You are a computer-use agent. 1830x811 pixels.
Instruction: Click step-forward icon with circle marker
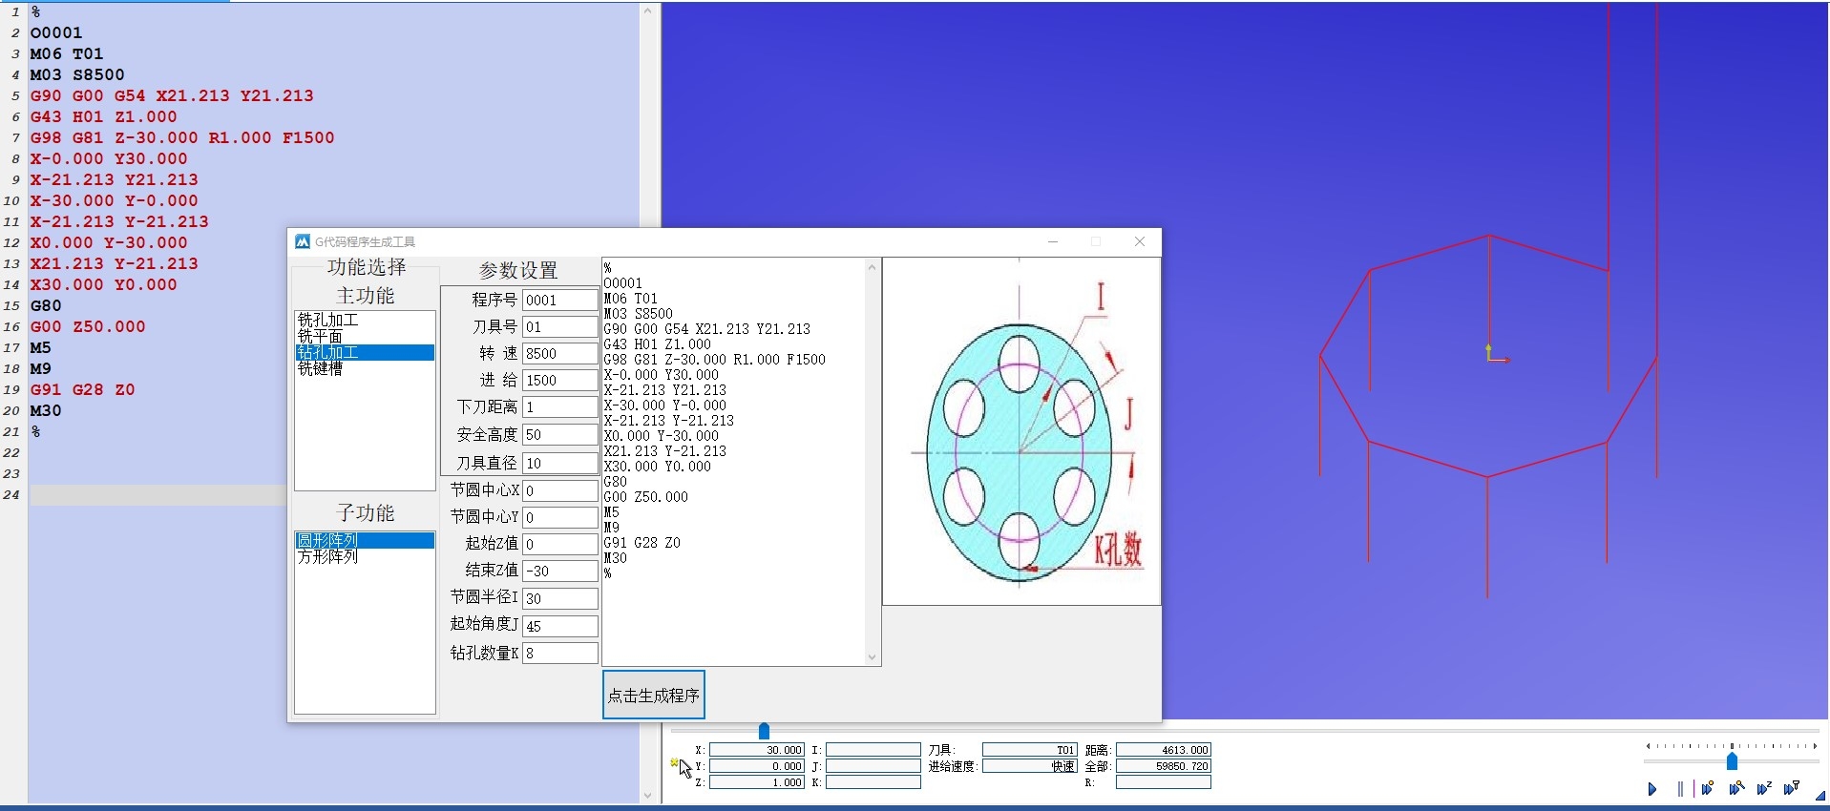(x=1708, y=789)
